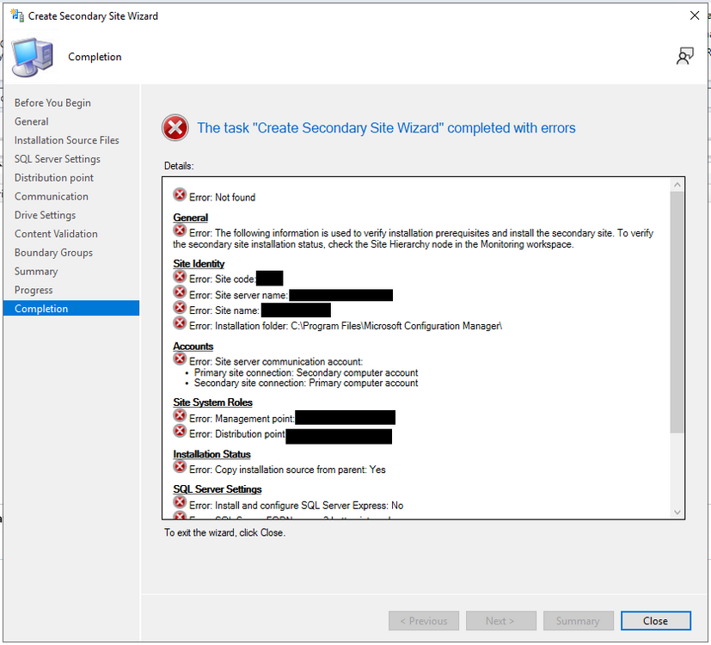
Task: Open 'Installation Source Files' step
Action: pyautogui.click(x=67, y=140)
